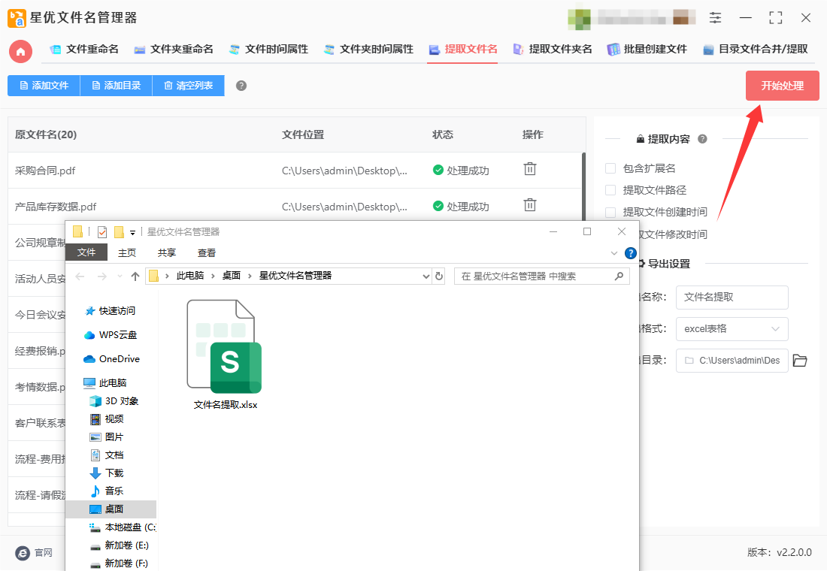Image resolution: width=827 pixels, height=571 pixels.
Task: Click the Explorer search box
Action: click(541, 276)
